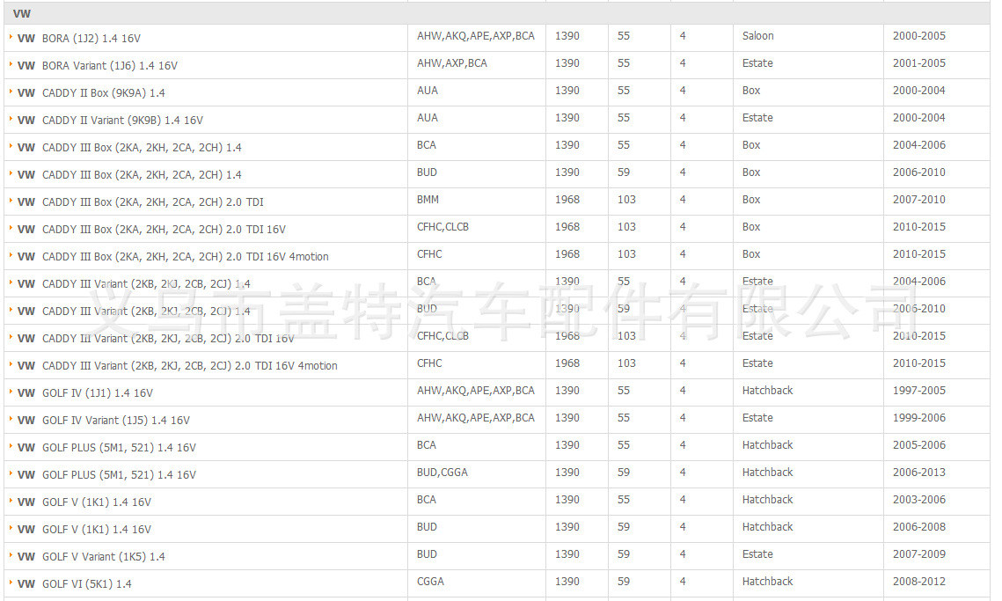This screenshot has width=1002, height=601.
Task: Click the VW section header label
Action: click(22, 13)
